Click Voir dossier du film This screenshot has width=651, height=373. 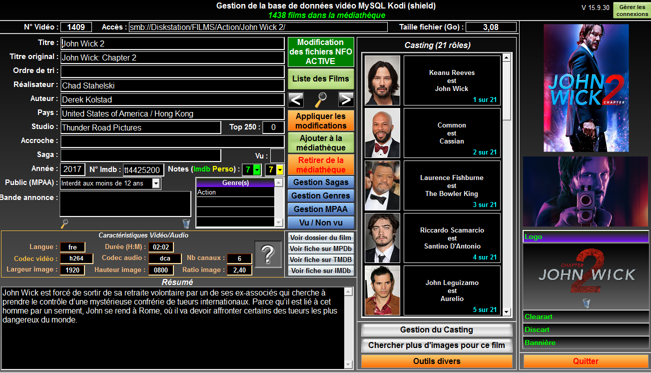321,237
